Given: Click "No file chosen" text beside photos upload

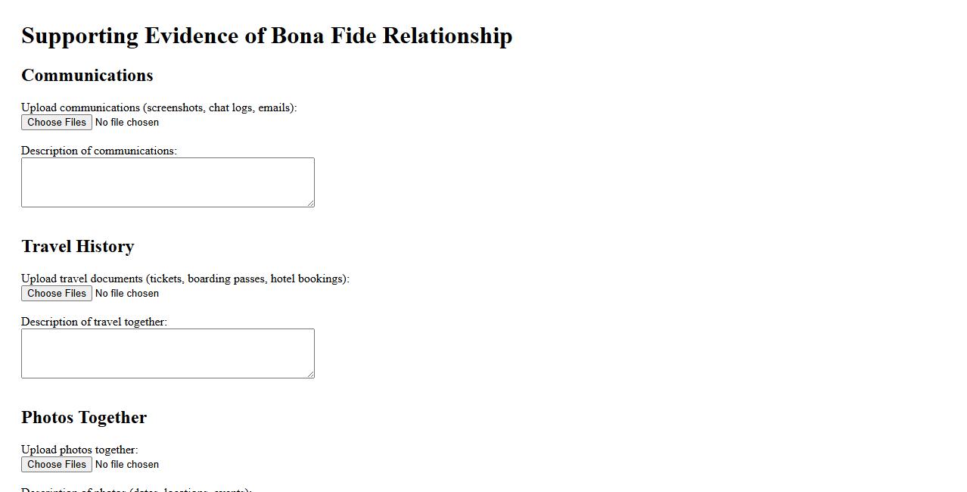Looking at the screenshot, I should click(127, 465).
